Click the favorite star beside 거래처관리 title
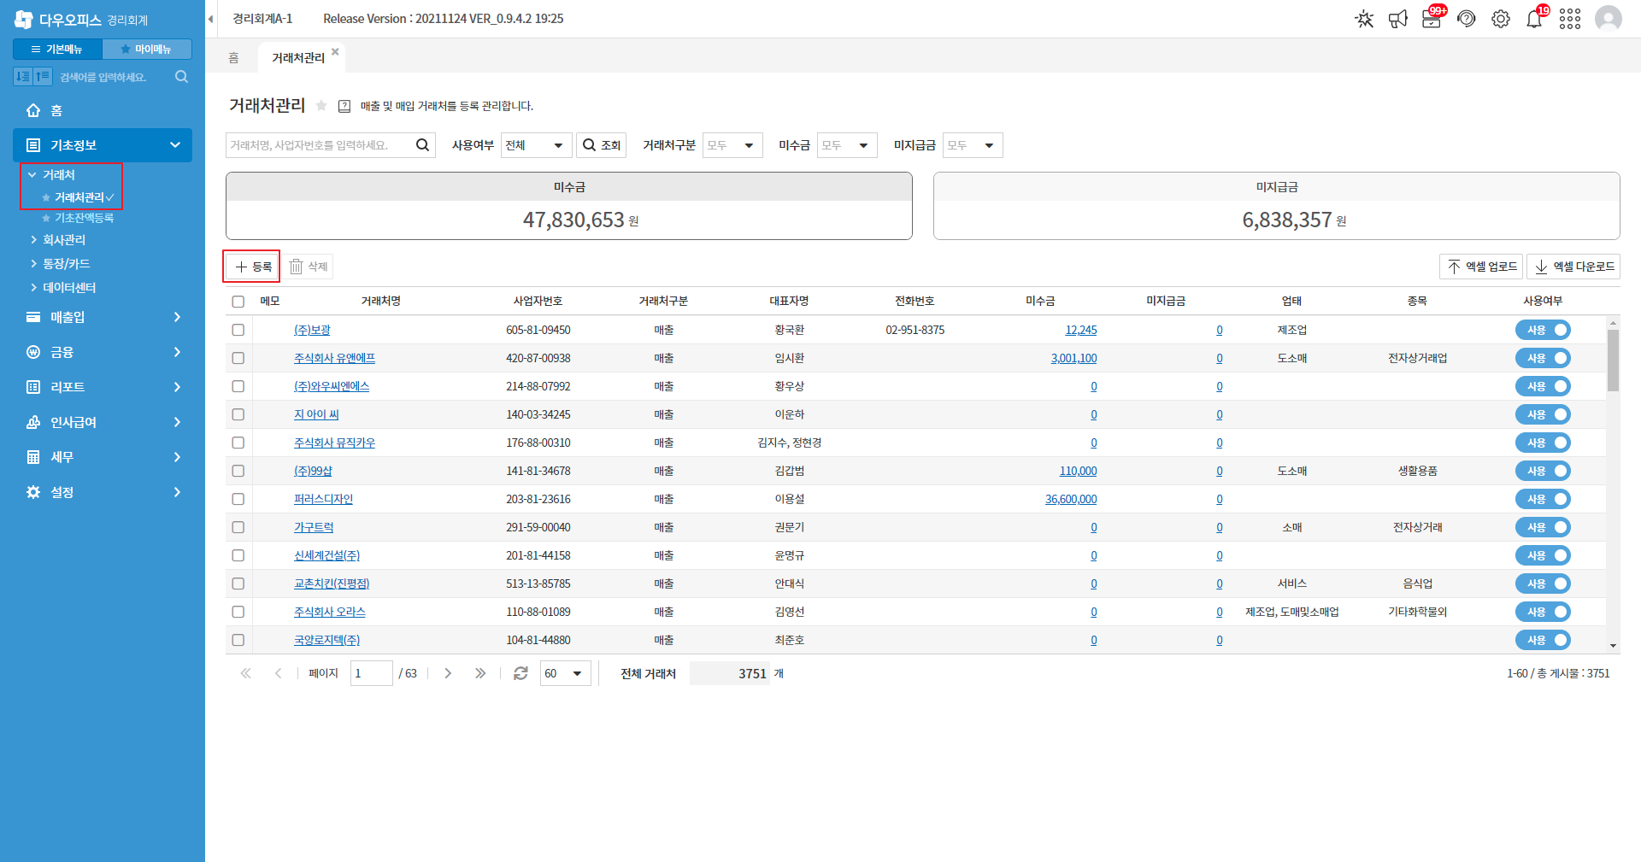The height and width of the screenshot is (862, 1641). coord(321,106)
